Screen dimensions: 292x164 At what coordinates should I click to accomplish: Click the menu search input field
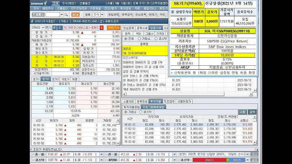(53, 15)
